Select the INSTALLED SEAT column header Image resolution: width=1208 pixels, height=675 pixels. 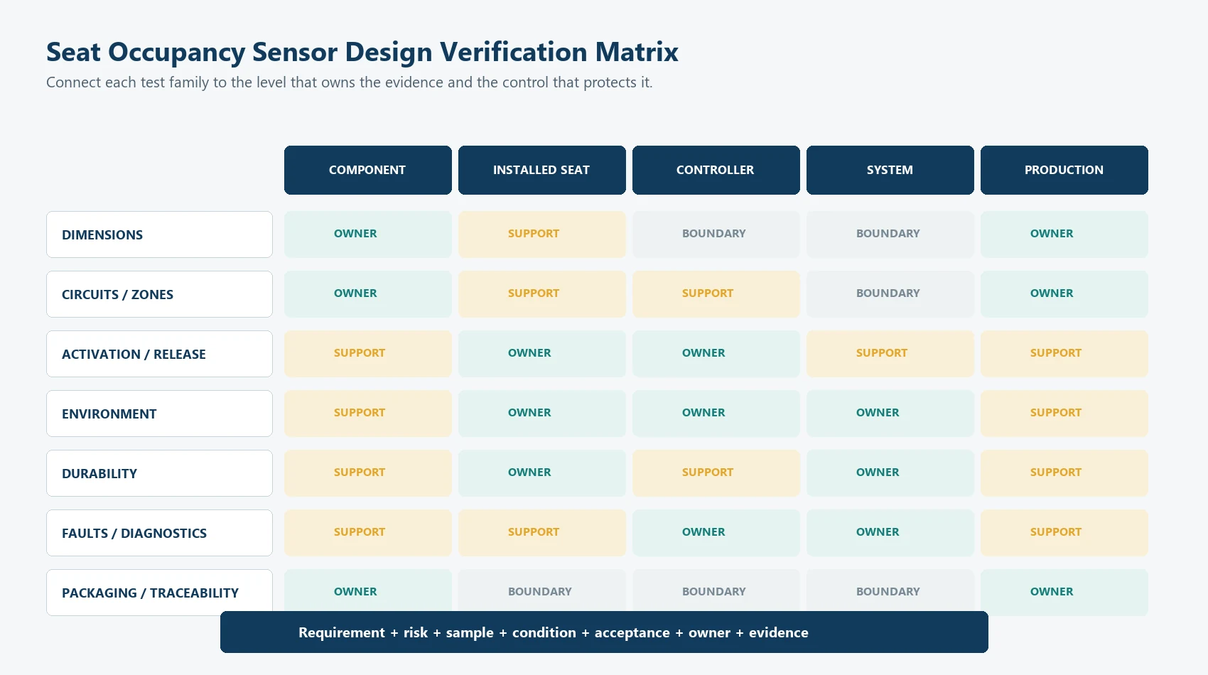(x=542, y=170)
